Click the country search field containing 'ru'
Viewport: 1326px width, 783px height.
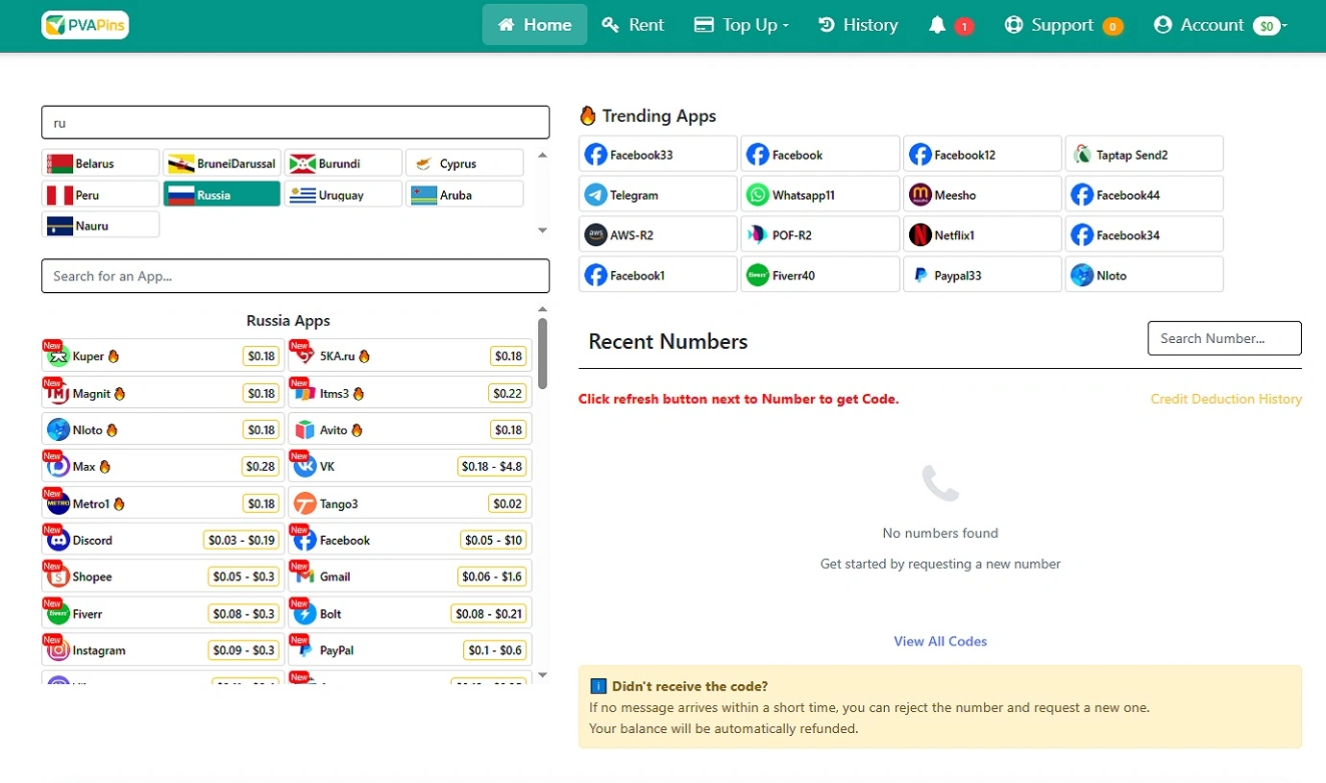click(295, 122)
